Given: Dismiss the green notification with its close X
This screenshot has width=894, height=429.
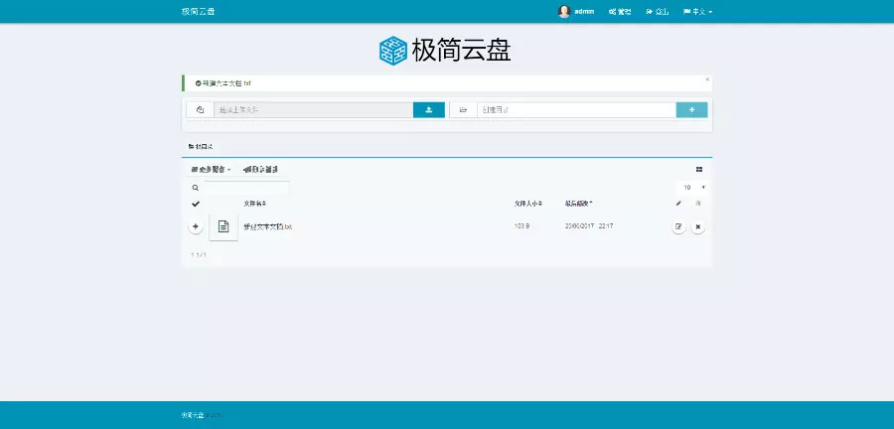Looking at the screenshot, I should pyautogui.click(x=707, y=78).
